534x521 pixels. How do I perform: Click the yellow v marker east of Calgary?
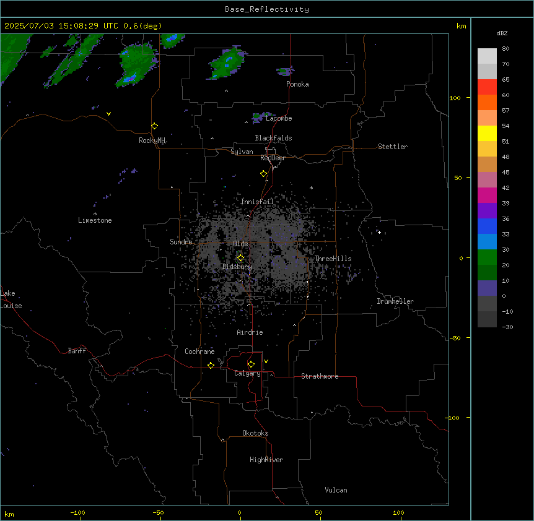pyautogui.click(x=266, y=361)
